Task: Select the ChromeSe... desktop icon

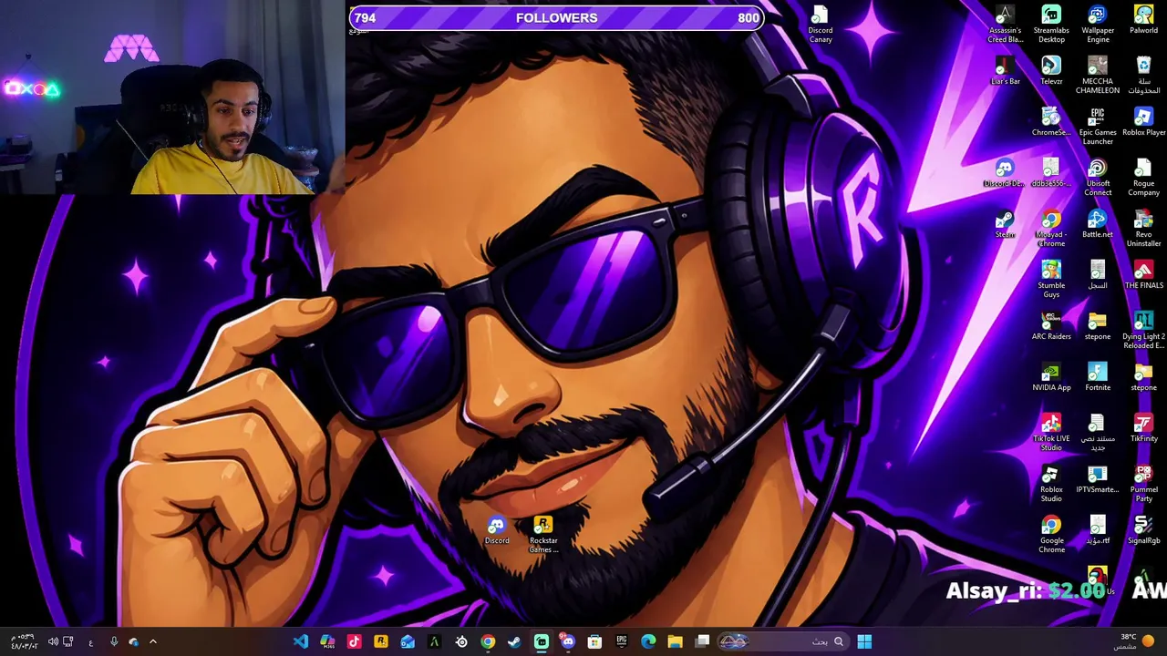Action: [1051, 122]
